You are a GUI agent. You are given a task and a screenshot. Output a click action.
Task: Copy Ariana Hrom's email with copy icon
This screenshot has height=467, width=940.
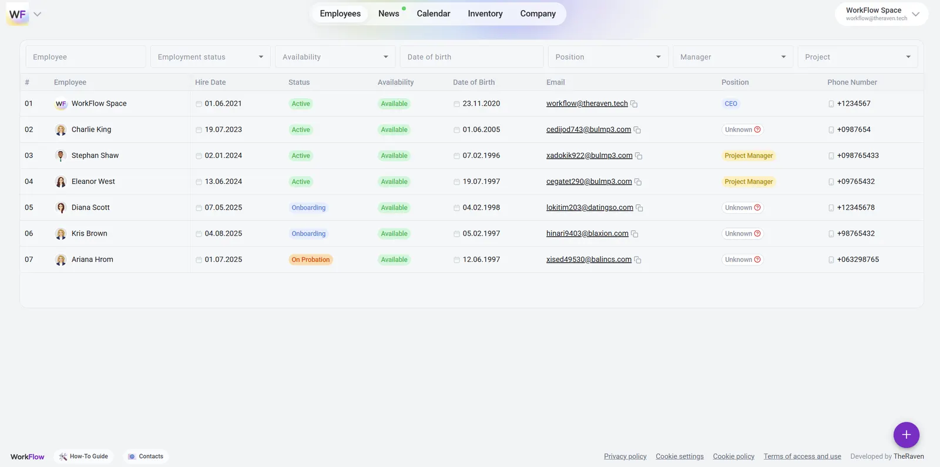(637, 260)
